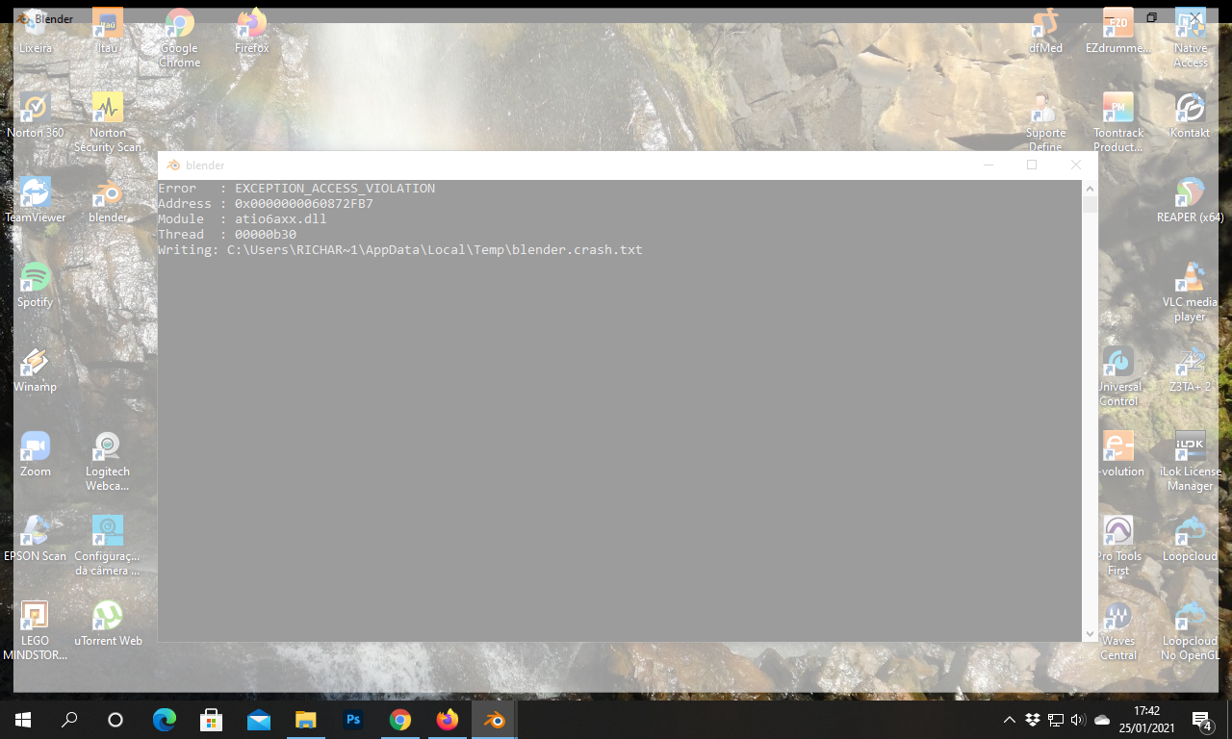Select the iLok License Manager shortcut
This screenshot has width=1232, height=739.
tap(1191, 462)
